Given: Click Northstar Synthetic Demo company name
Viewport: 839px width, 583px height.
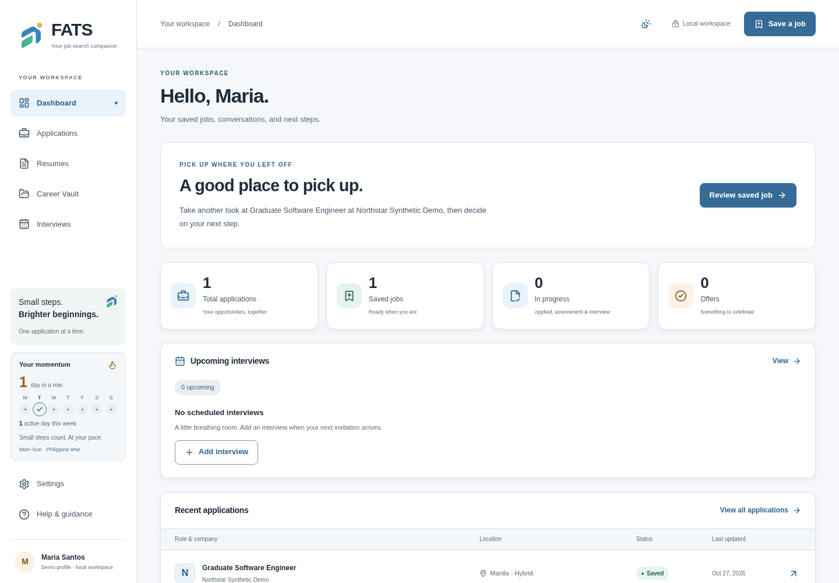Looking at the screenshot, I should point(235,580).
